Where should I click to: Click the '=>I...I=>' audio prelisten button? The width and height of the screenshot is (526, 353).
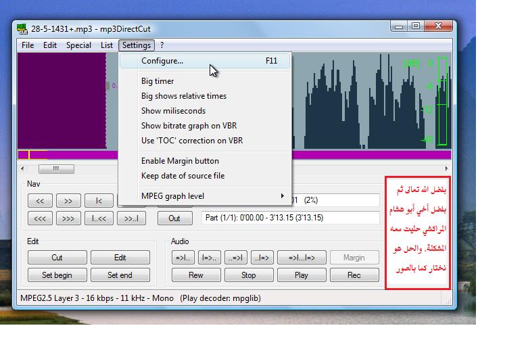[x=302, y=258]
